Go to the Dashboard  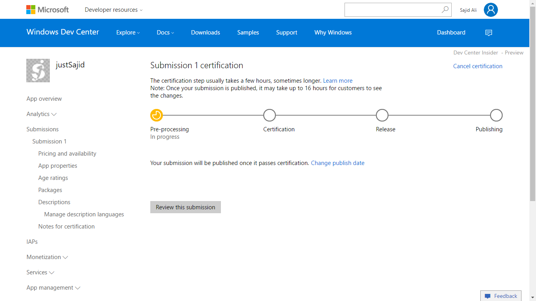451,33
